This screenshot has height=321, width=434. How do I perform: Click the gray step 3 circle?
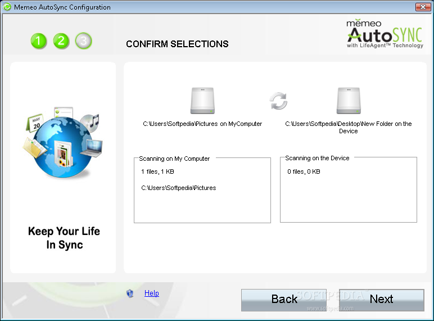[x=84, y=41]
